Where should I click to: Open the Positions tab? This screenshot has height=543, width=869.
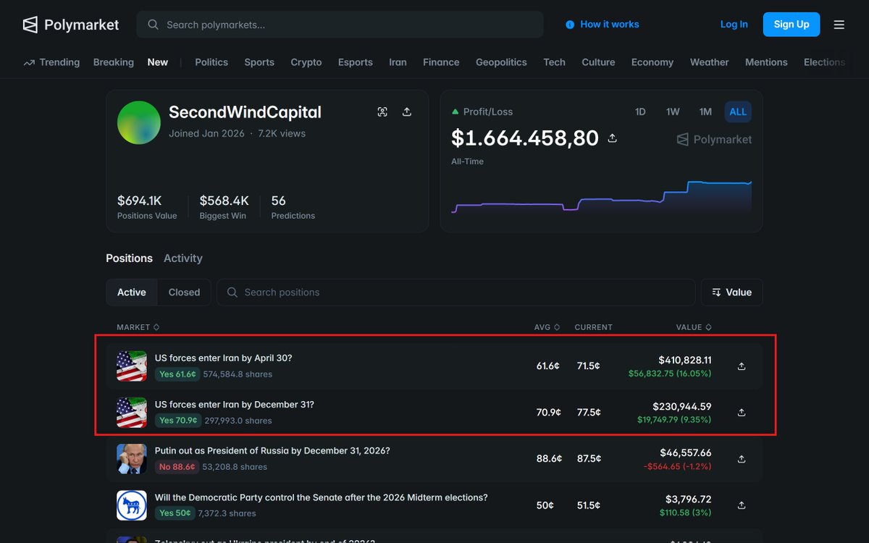[129, 258]
